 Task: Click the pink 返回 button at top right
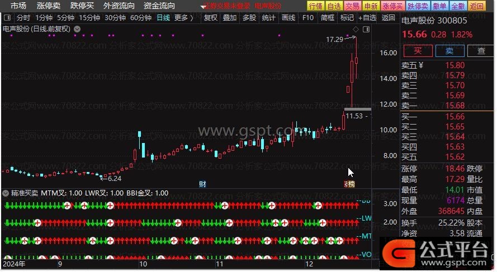477,6
